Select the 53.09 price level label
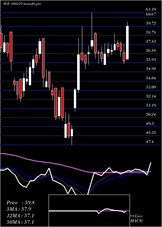Viewport: 162px width, 227px height. [151, 87]
